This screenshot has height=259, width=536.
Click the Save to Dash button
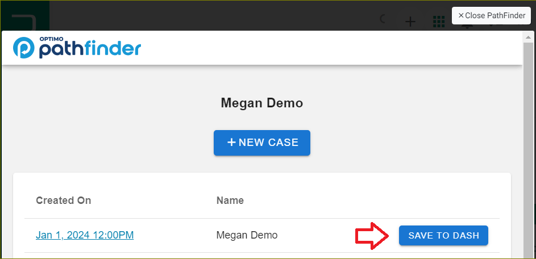443,235
